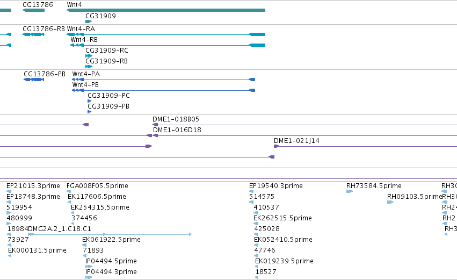Screen dimensions: 457x280
Task: Select the CG31909 gene arrow
Action: click(89, 21)
